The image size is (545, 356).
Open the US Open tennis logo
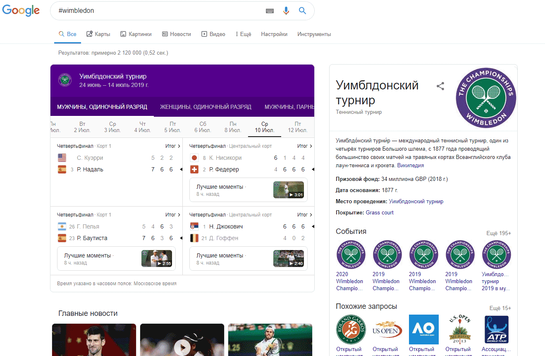click(387, 330)
